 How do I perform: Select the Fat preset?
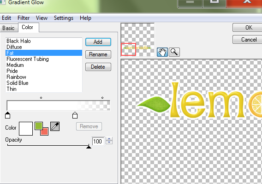[x=44, y=53]
